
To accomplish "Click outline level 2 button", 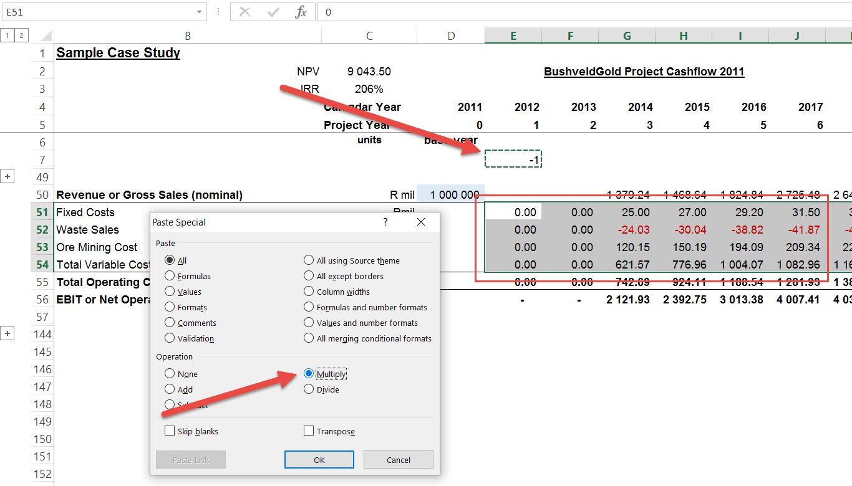I will (x=21, y=36).
